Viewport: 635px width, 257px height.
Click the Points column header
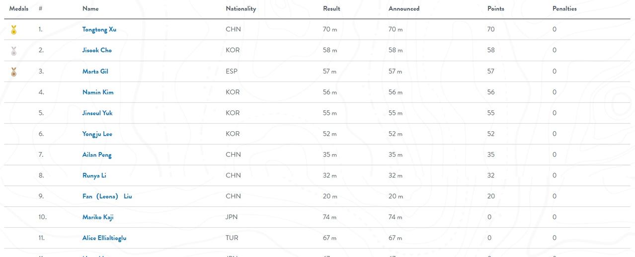point(496,8)
